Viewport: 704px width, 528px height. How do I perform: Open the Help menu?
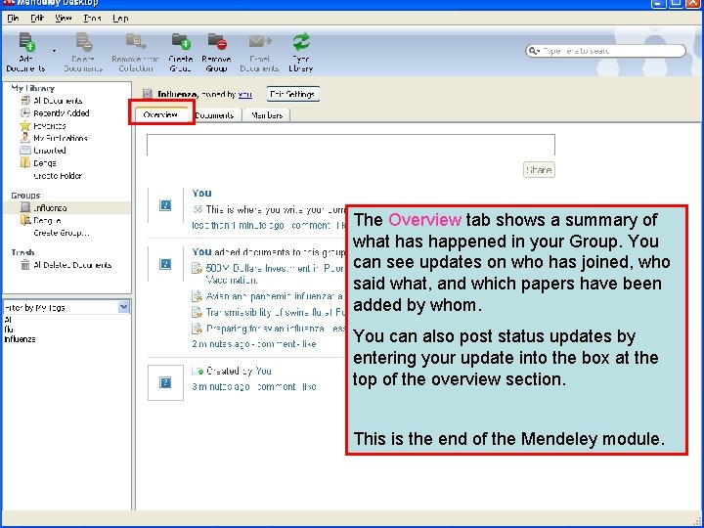(x=120, y=19)
